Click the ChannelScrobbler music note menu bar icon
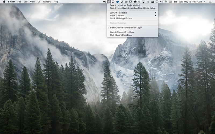Viewport: 215px width, 134px height. [109, 2]
